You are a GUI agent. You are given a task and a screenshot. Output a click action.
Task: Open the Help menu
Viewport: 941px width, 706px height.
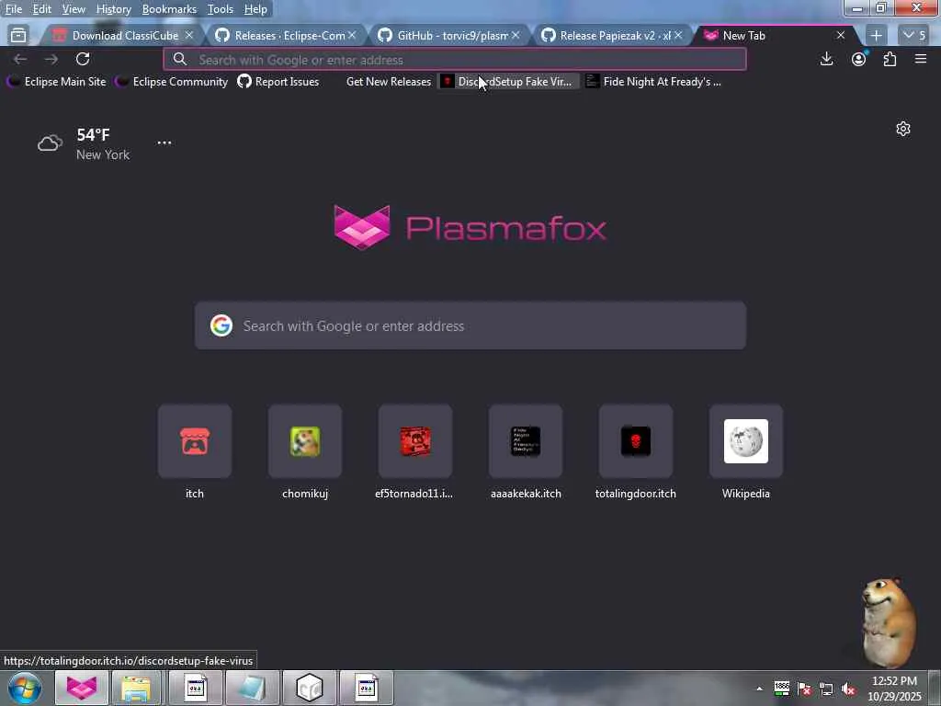pyautogui.click(x=255, y=9)
